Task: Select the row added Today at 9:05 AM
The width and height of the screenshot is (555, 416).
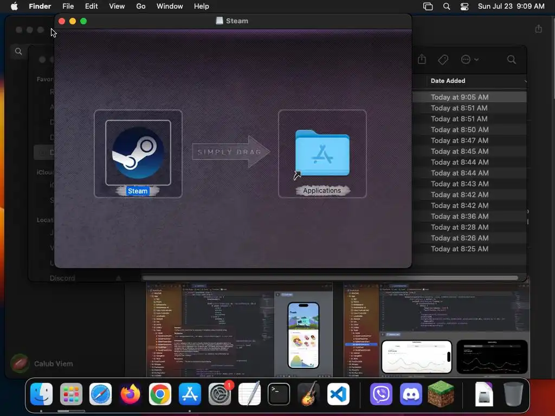Action: point(469,97)
